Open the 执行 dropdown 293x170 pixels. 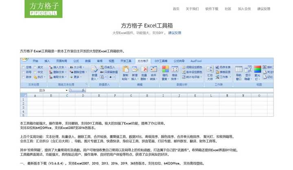(39, 77)
